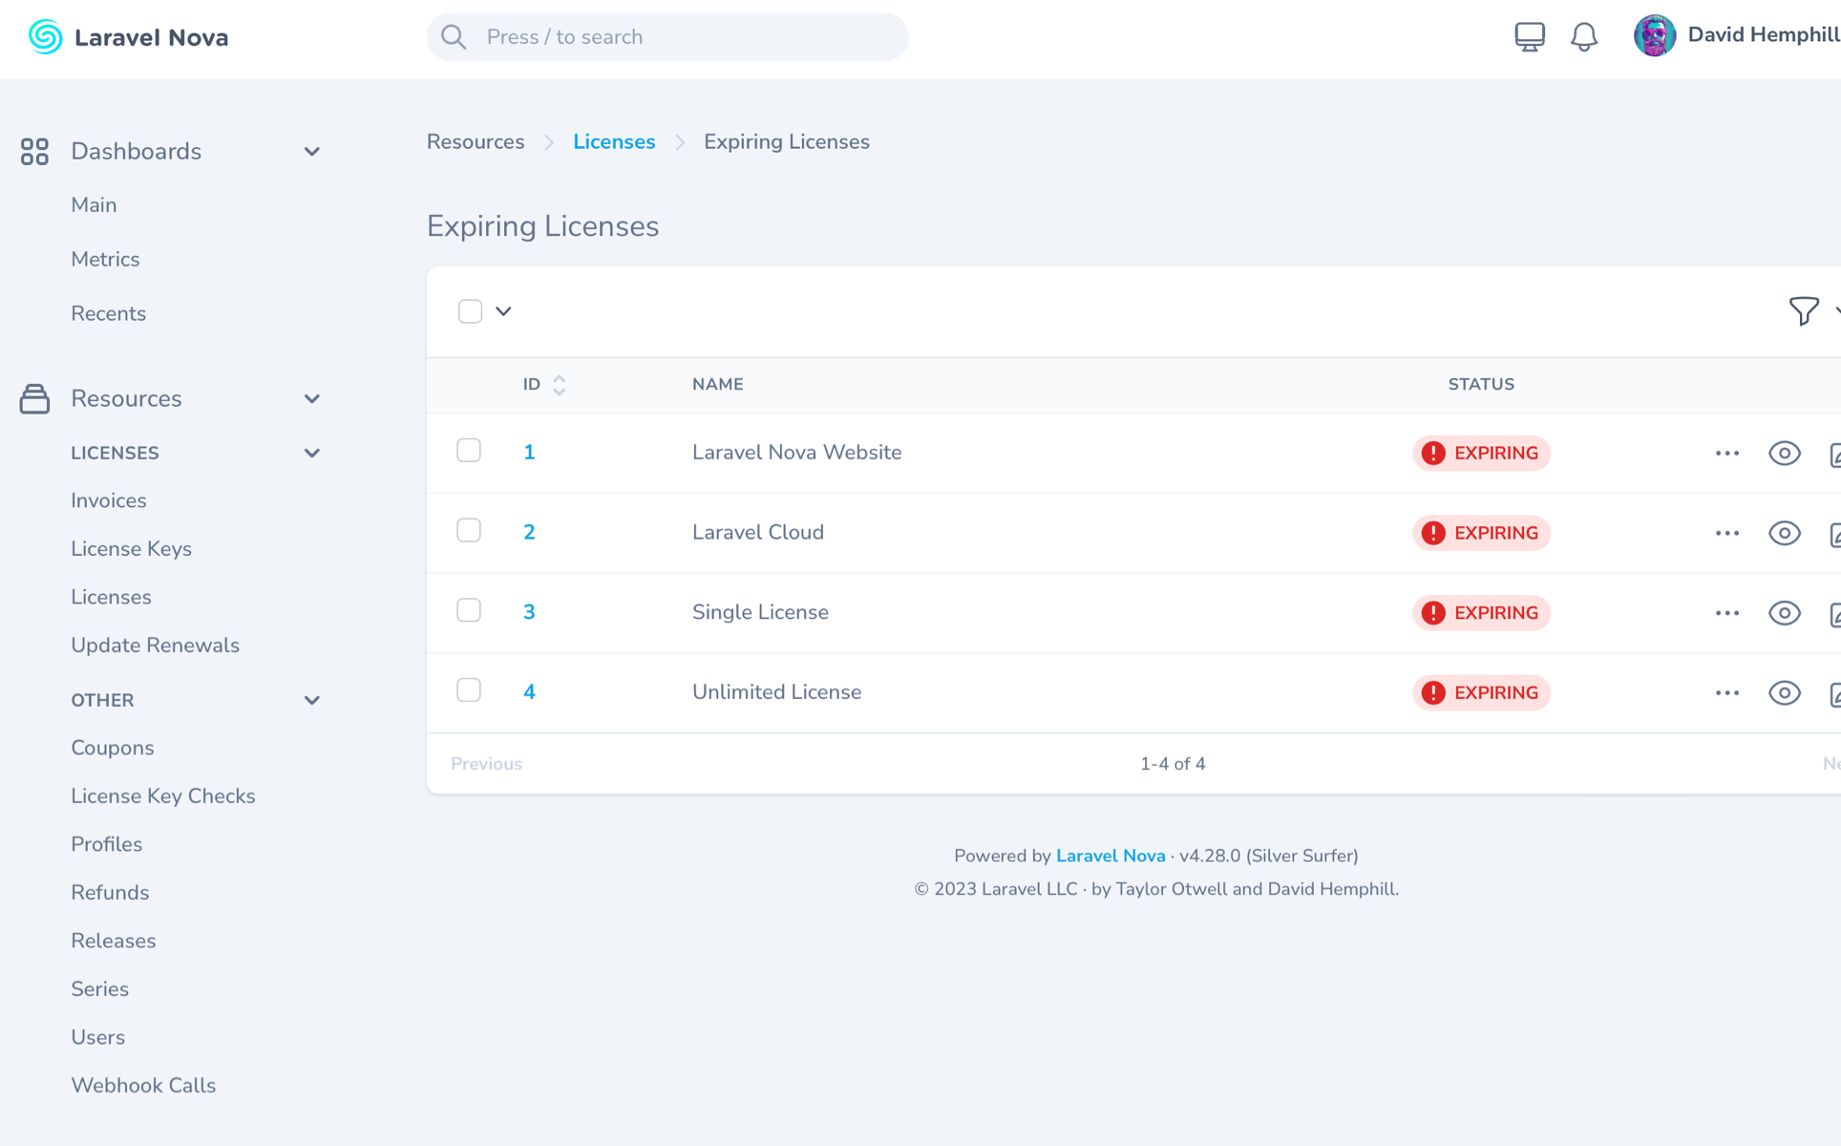The image size is (1841, 1146).
Task: View the Laravel Nova Website license
Action: [1784, 454]
